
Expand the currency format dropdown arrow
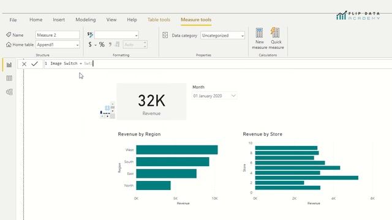click(x=96, y=45)
